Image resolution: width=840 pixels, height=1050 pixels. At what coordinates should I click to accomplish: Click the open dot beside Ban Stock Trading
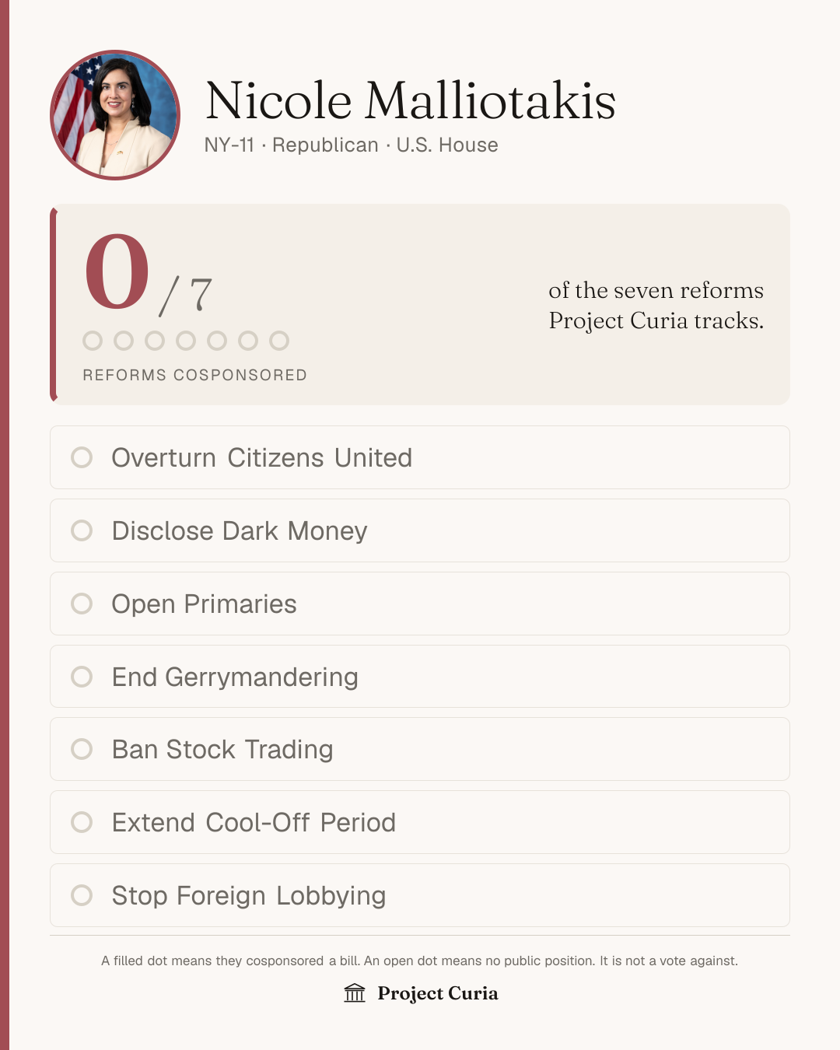[82, 749]
